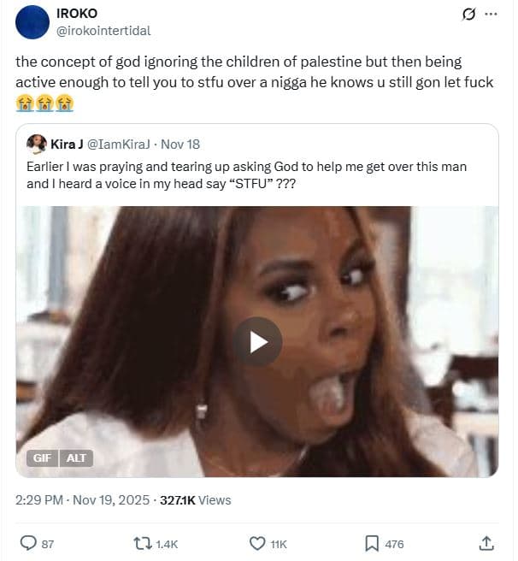Open the quoted tweet text about praying
This screenshot has width=518, height=561.
tap(246, 174)
